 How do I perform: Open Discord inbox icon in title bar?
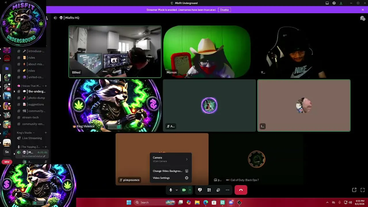pyautogui.click(x=327, y=3)
